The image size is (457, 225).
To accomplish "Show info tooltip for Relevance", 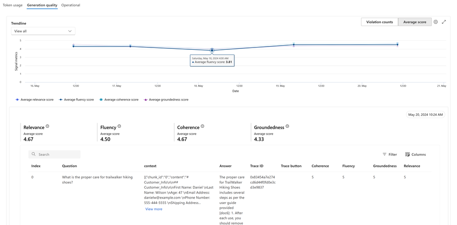I will pos(48,126).
